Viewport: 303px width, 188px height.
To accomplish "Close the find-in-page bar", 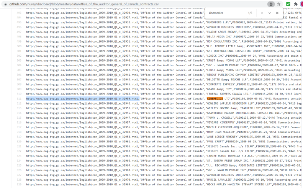I will point(277,13).
